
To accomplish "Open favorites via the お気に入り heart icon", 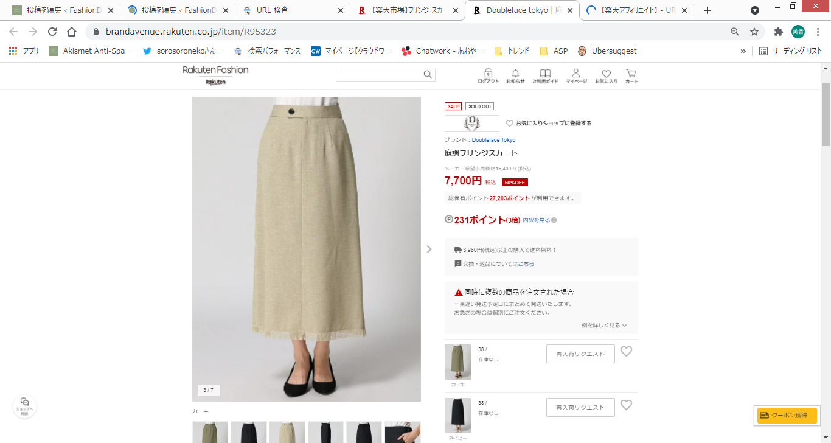I will click(606, 72).
